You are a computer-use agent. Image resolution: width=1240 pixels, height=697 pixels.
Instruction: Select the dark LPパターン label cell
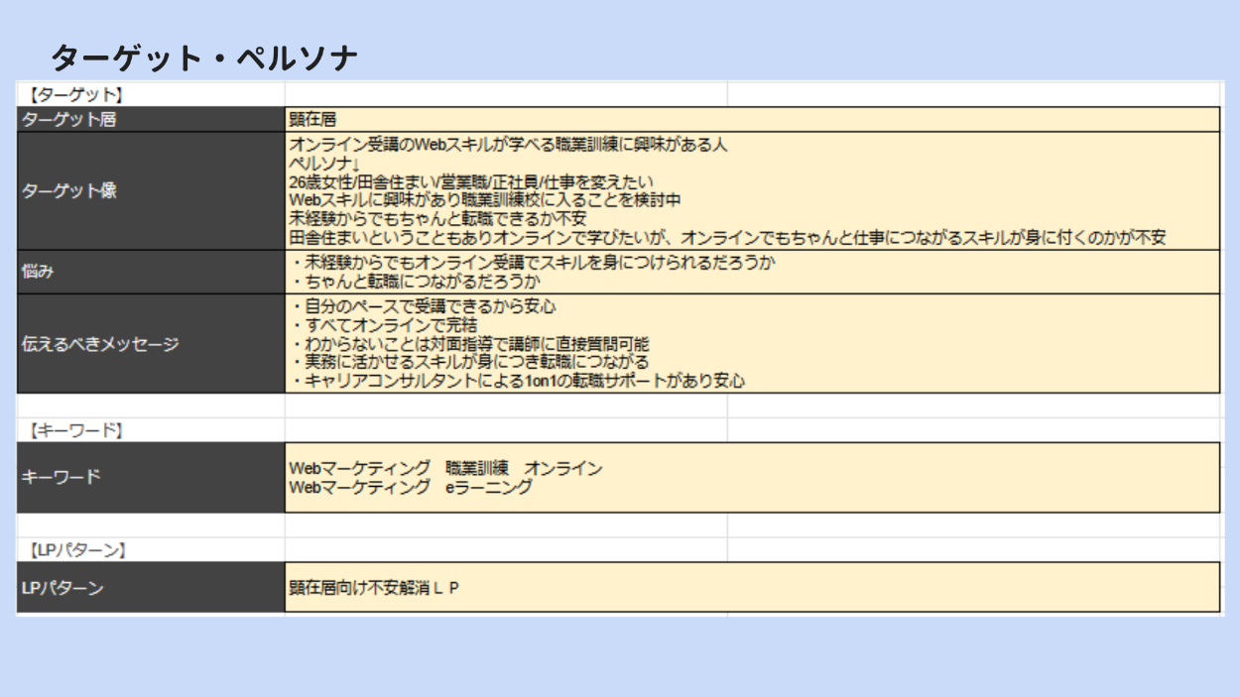click(x=151, y=588)
